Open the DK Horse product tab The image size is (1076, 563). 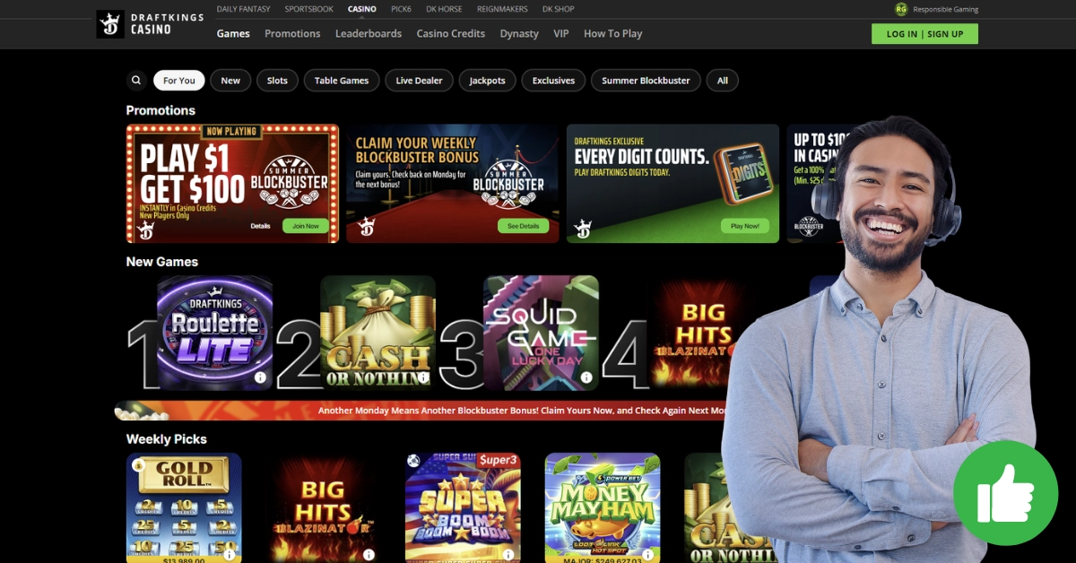click(x=444, y=9)
